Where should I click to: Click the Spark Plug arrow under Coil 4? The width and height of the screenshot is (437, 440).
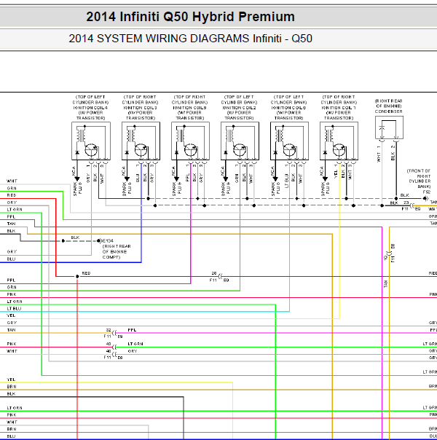coord(77,180)
